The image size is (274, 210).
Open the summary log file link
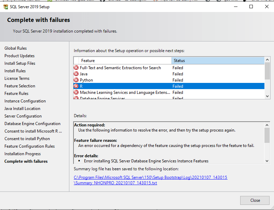click(x=150, y=180)
